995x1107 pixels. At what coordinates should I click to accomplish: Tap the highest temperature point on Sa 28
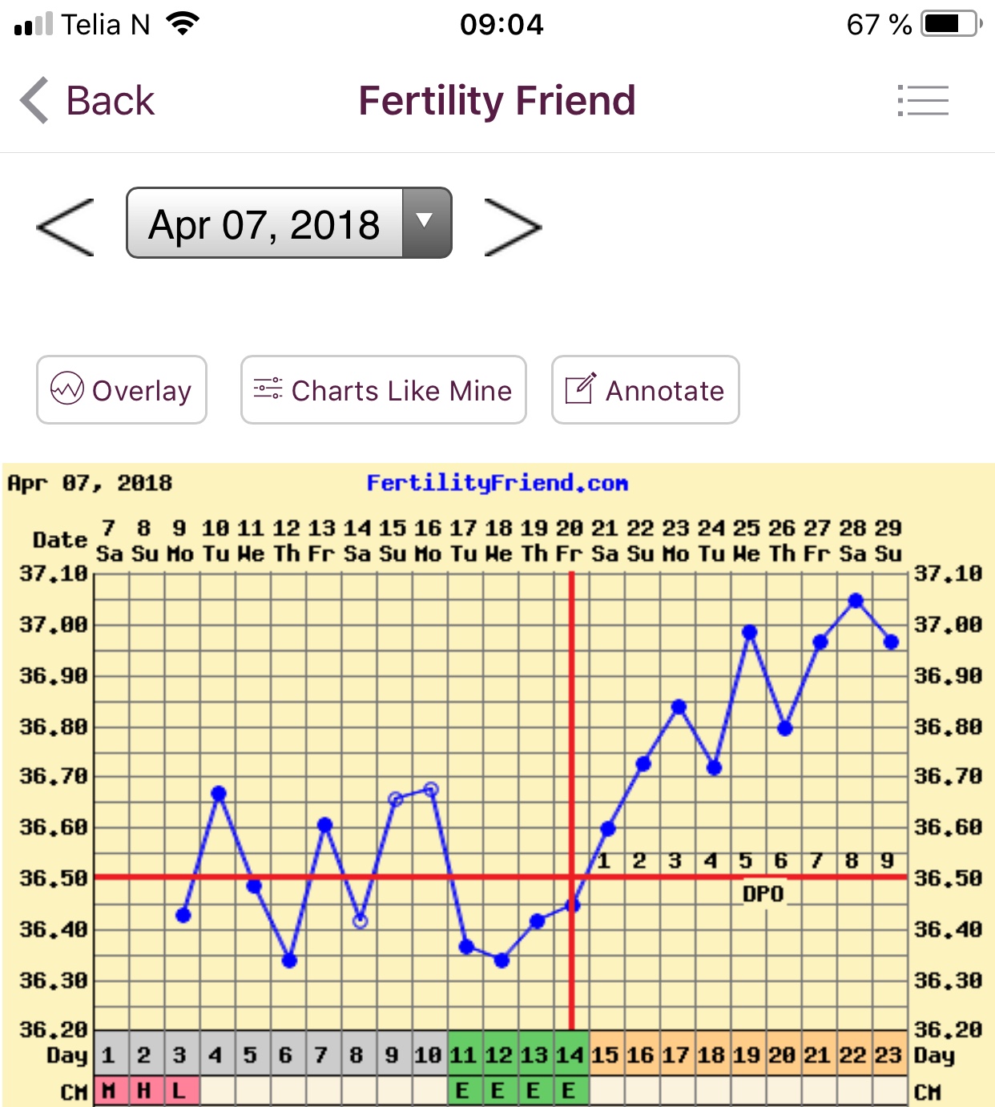(x=856, y=601)
